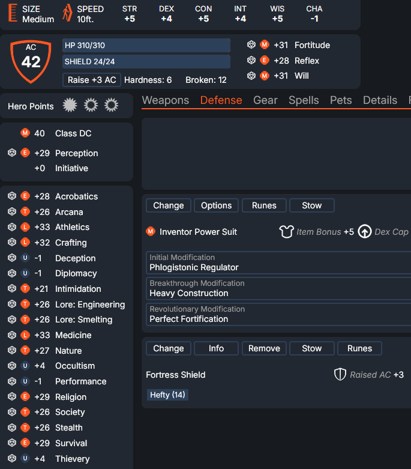Toggle the first Hero Point star

[x=70, y=106]
